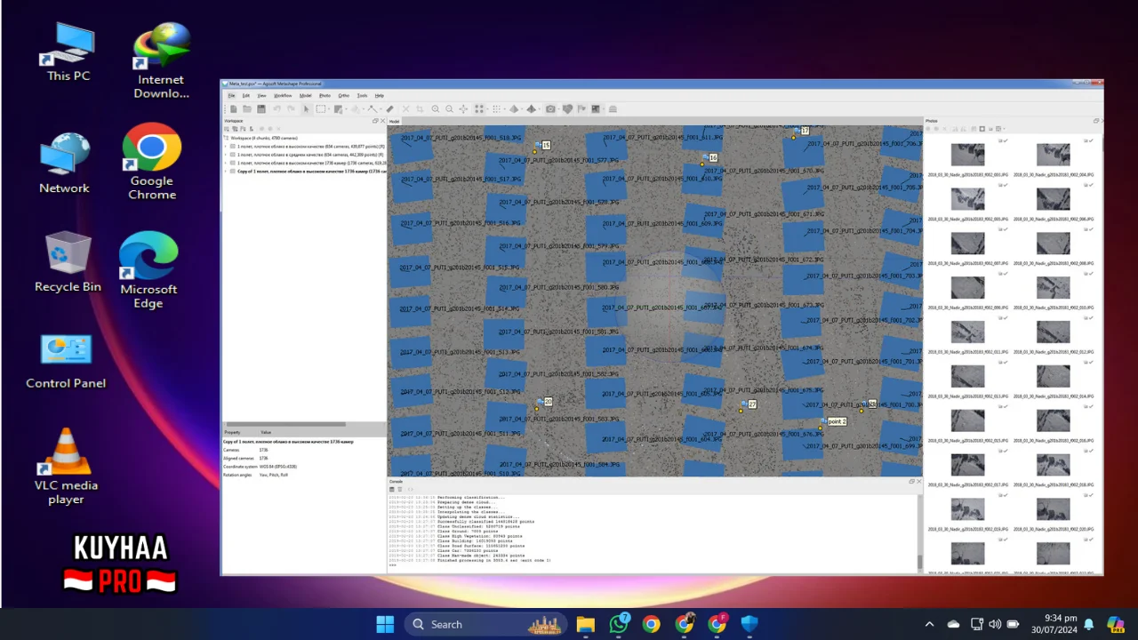The image size is (1138, 640).
Task: Click the save console log icon
Action: (392, 490)
